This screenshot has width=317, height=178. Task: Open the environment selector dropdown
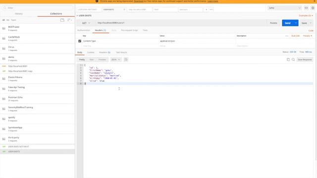[285, 8]
